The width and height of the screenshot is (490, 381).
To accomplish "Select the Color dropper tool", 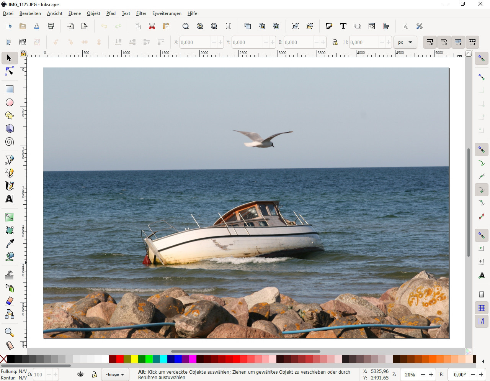I will tap(10, 243).
